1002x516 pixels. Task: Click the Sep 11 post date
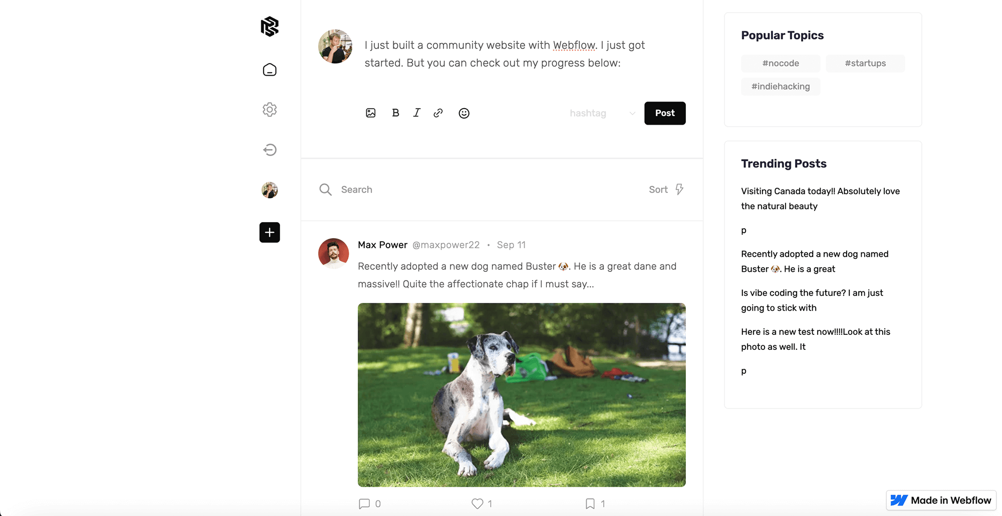click(x=511, y=245)
